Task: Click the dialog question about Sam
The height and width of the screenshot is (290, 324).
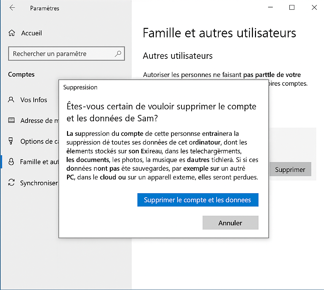Action: click(161, 112)
